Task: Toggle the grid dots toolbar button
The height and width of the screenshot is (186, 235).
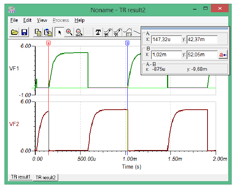Action: (88, 32)
